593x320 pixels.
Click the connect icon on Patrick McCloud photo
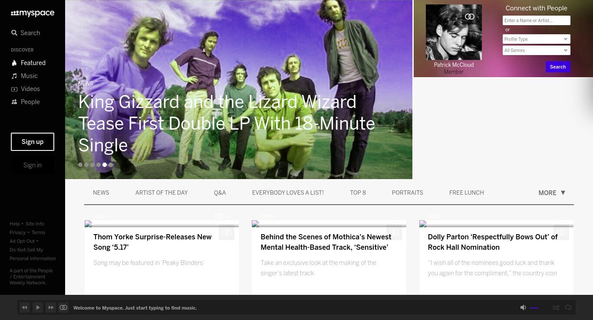pos(470,16)
